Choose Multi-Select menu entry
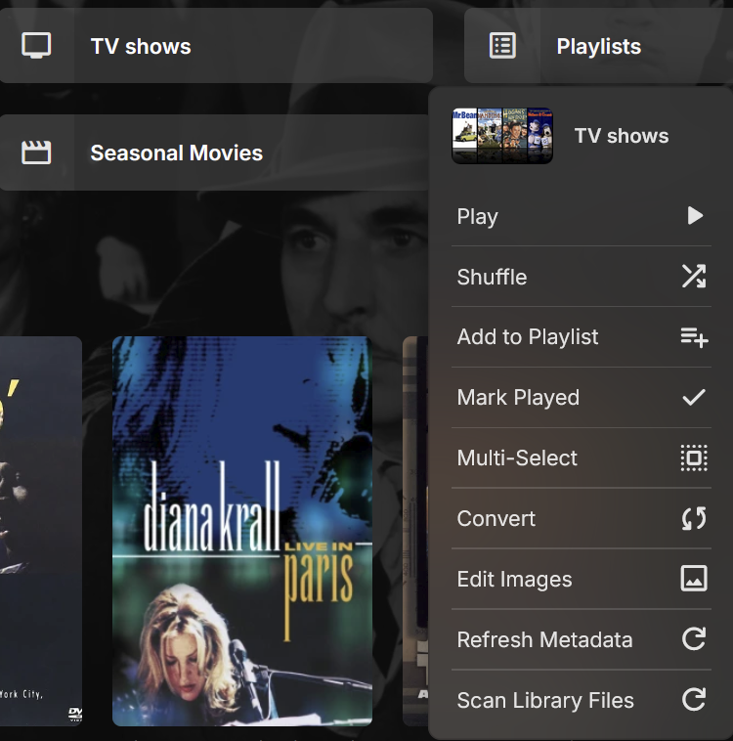 582,458
